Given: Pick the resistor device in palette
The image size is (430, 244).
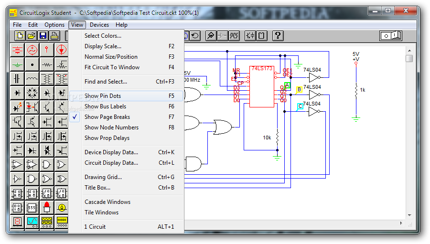Looking at the screenshot, I should (47, 65).
